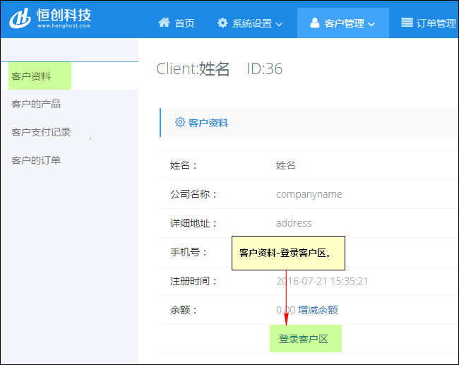The height and width of the screenshot is (365, 459).
Task: Click the house icon beside 首页
Action: [164, 23]
